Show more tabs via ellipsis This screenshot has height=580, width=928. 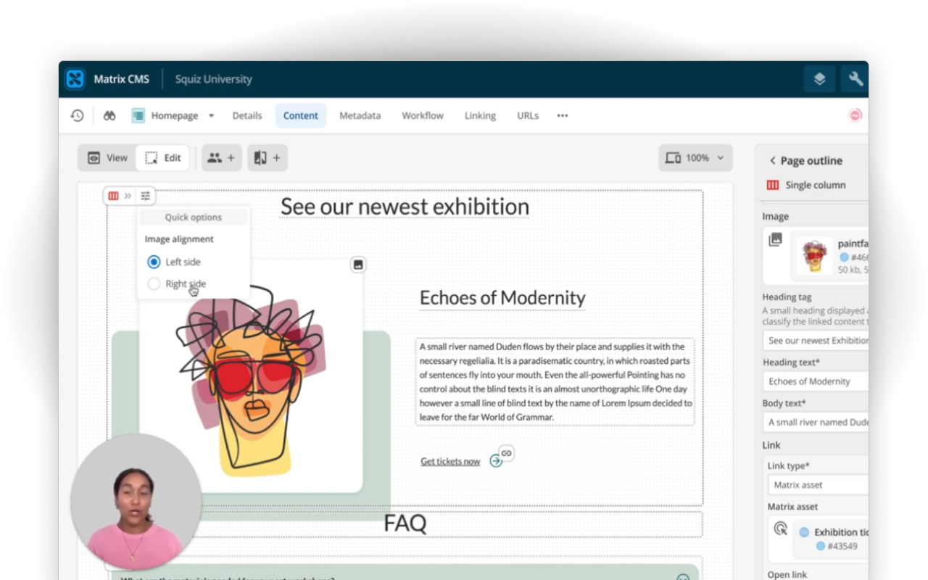pos(563,115)
